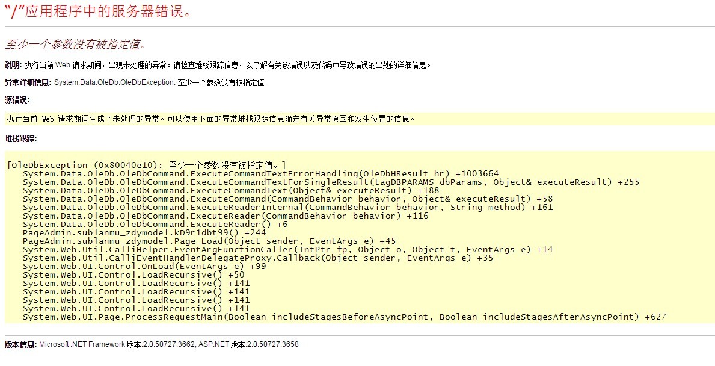Image resolution: width=715 pixels, height=366 pixels.
Task: Click the bold "异常详细信息:" label
Action: point(28,82)
